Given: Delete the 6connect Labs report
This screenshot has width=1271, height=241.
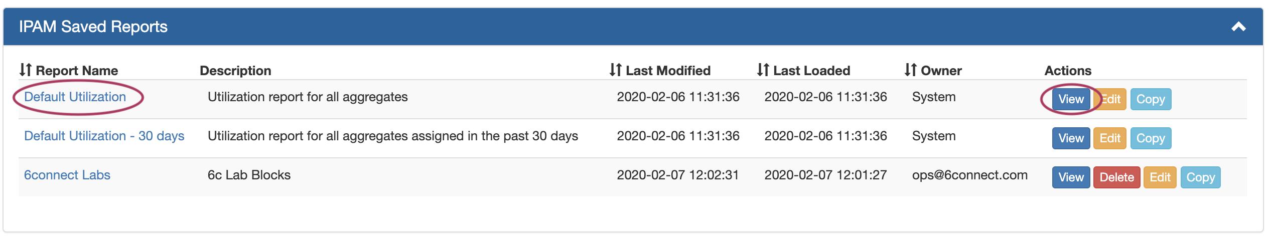Looking at the screenshot, I should (1116, 177).
